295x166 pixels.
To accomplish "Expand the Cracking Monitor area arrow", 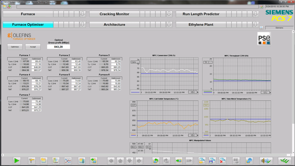I will (x=169, y=14).
